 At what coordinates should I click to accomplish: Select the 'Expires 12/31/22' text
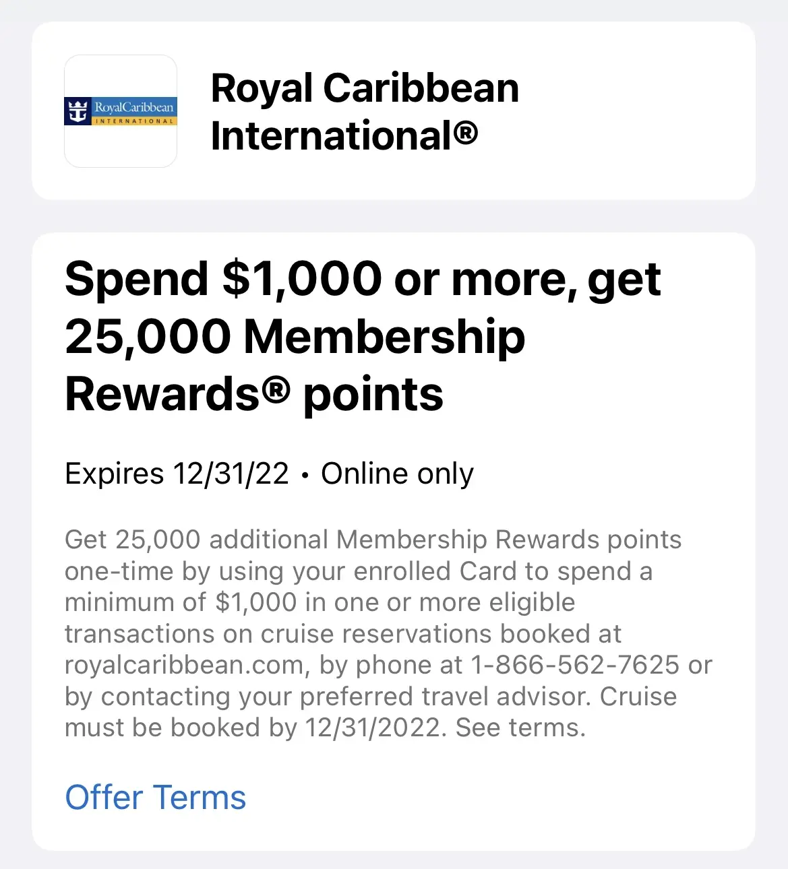coord(177,474)
